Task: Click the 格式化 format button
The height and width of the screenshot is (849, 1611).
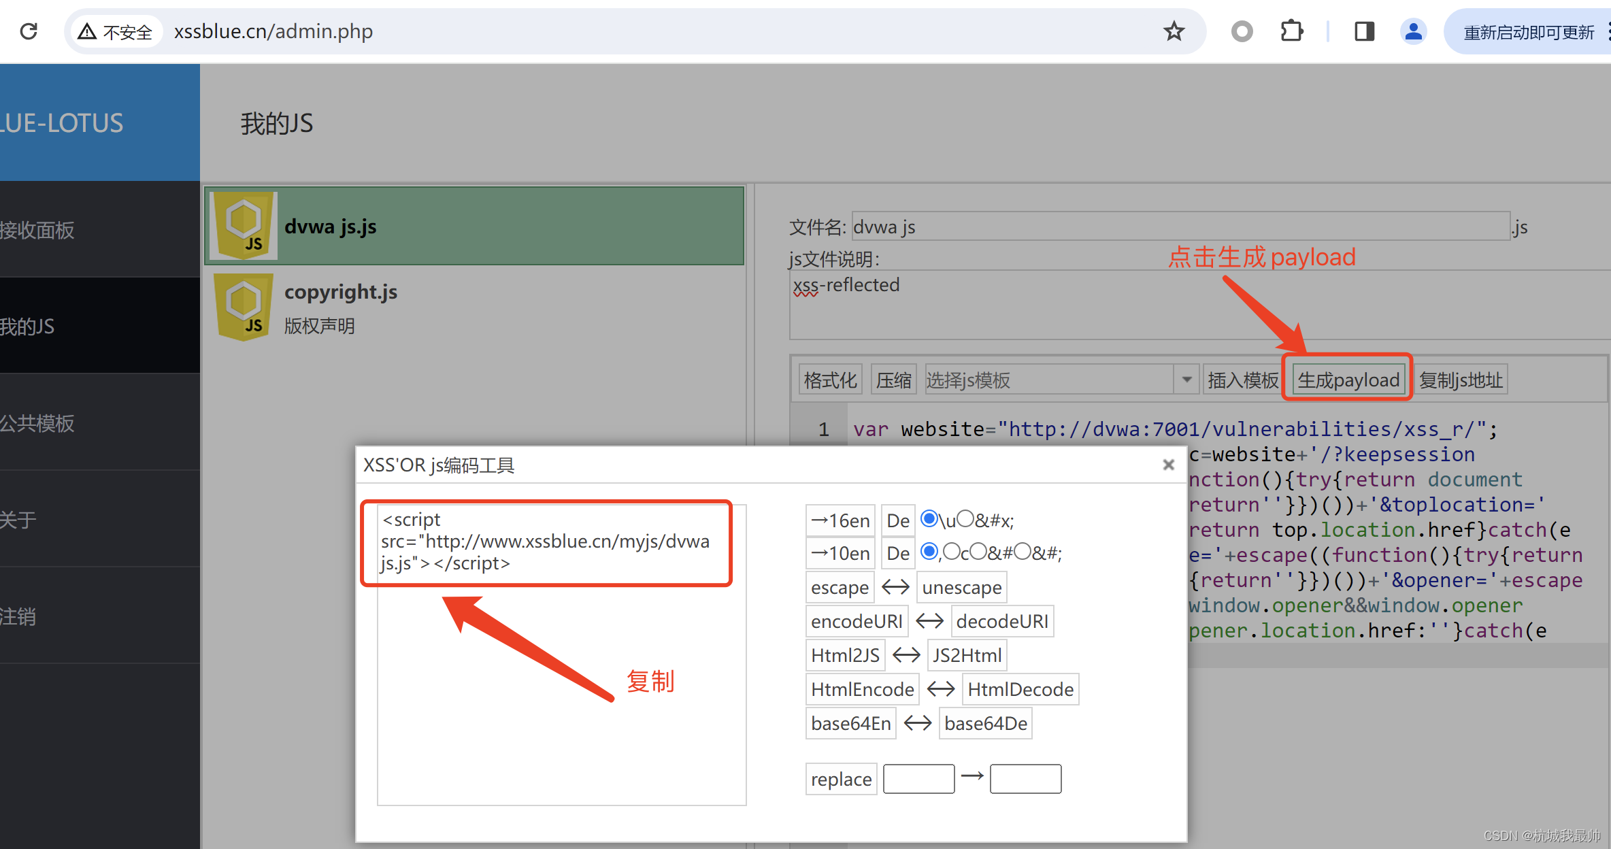Action: (830, 380)
